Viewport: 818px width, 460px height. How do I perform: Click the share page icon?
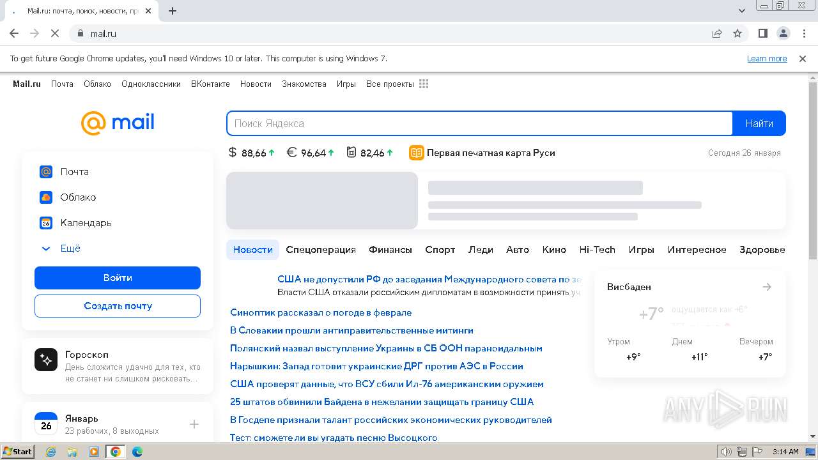pos(717,33)
